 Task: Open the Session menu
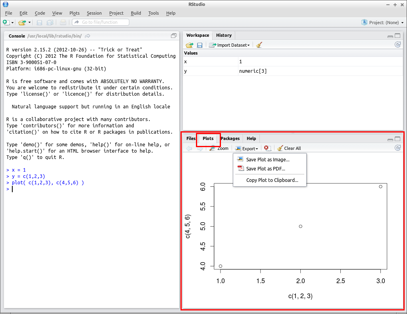tap(94, 13)
